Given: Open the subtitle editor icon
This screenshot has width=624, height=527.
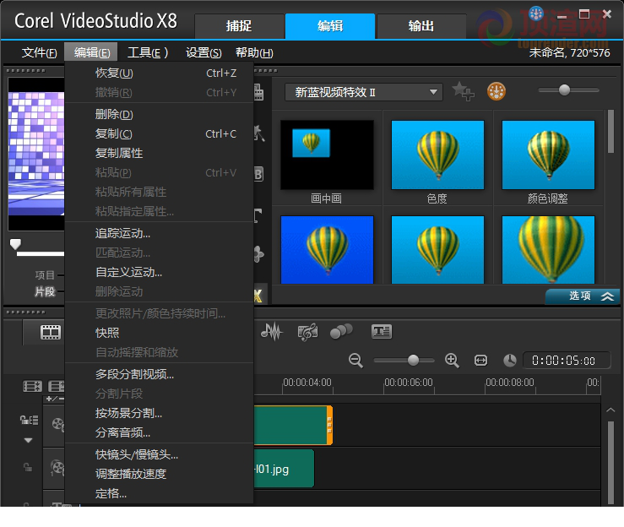Looking at the screenshot, I should (x=382, y=331).
